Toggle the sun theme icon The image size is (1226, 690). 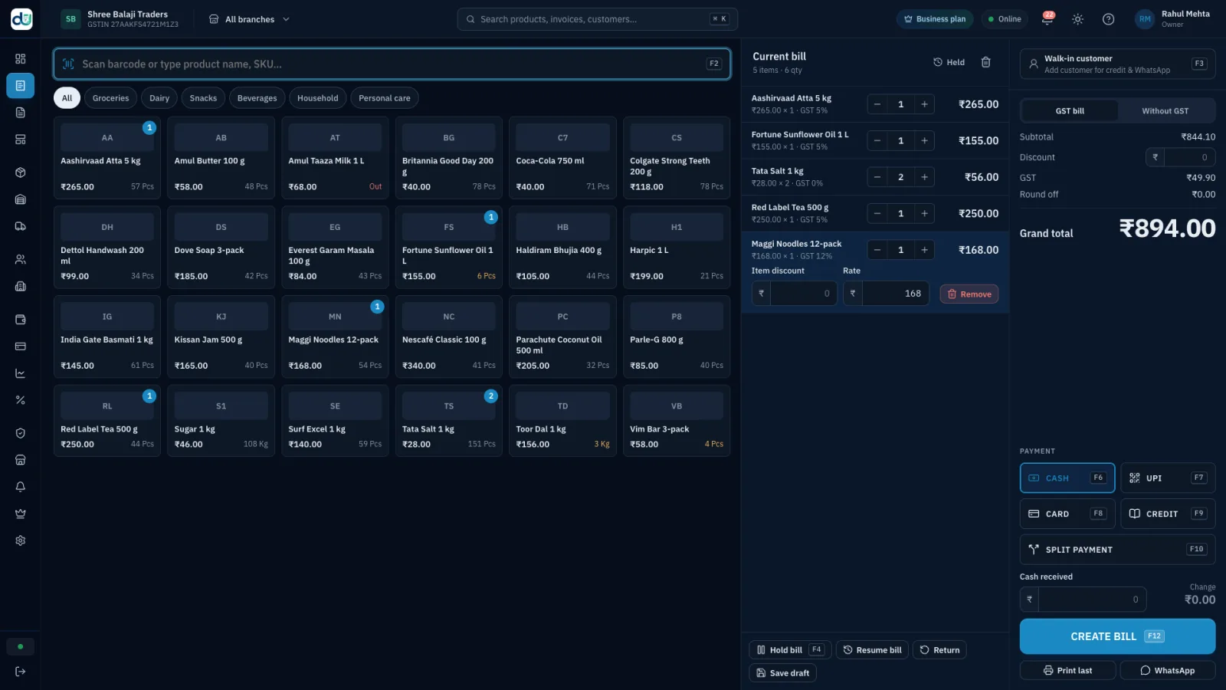point(1077,19)
